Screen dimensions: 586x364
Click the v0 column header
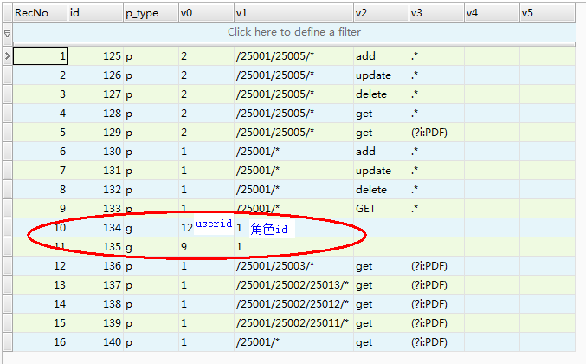pos(206,13)
